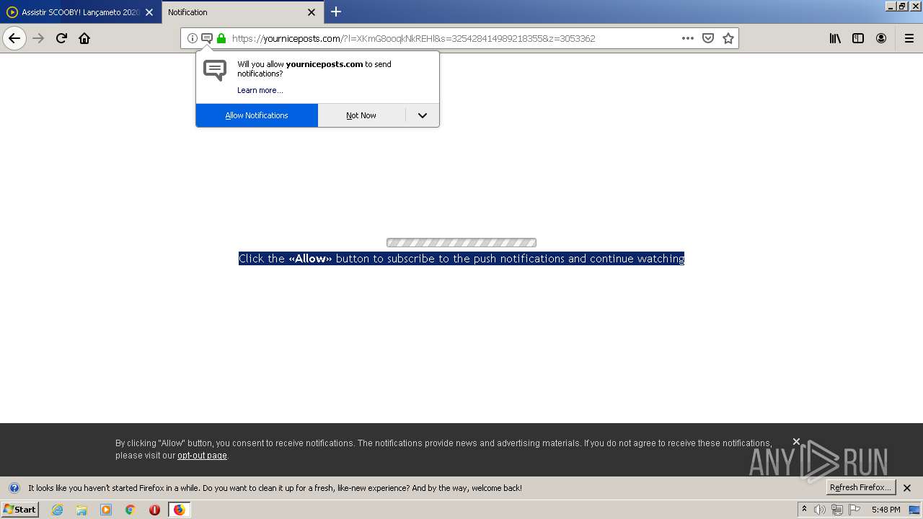Open Windows Explorer folder from taskbar
923x519 pixels.
81,510
